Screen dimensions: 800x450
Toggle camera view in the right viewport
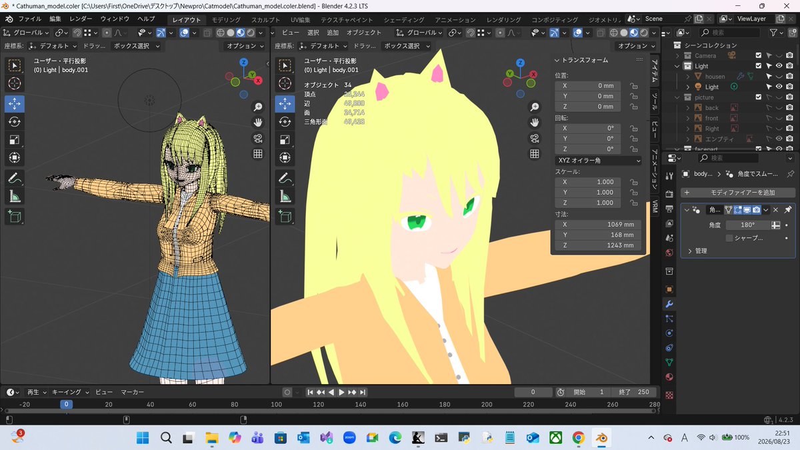534,139
